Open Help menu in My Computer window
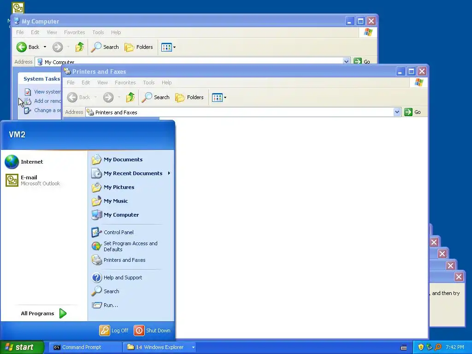 point(116,32)
